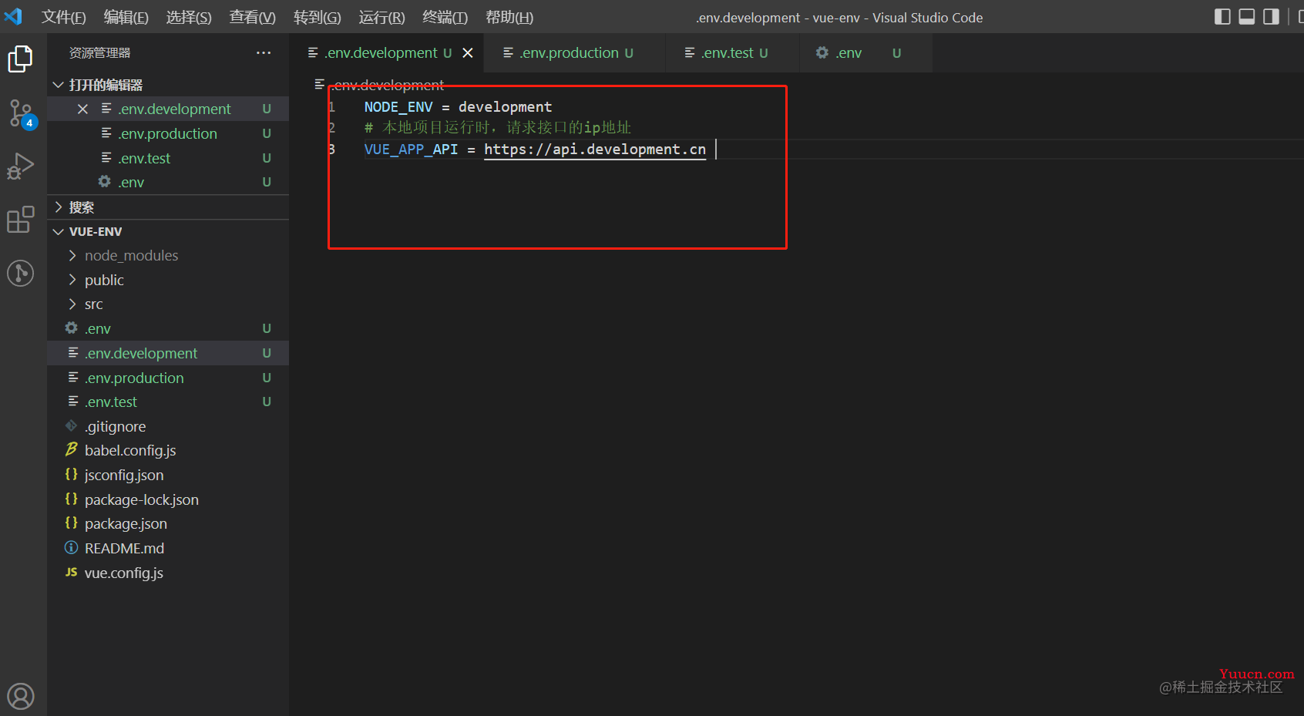Screen dimensions: 1304x716
Task: Click file icon in editor breadcrumb
Action: (x=319, y=84)
